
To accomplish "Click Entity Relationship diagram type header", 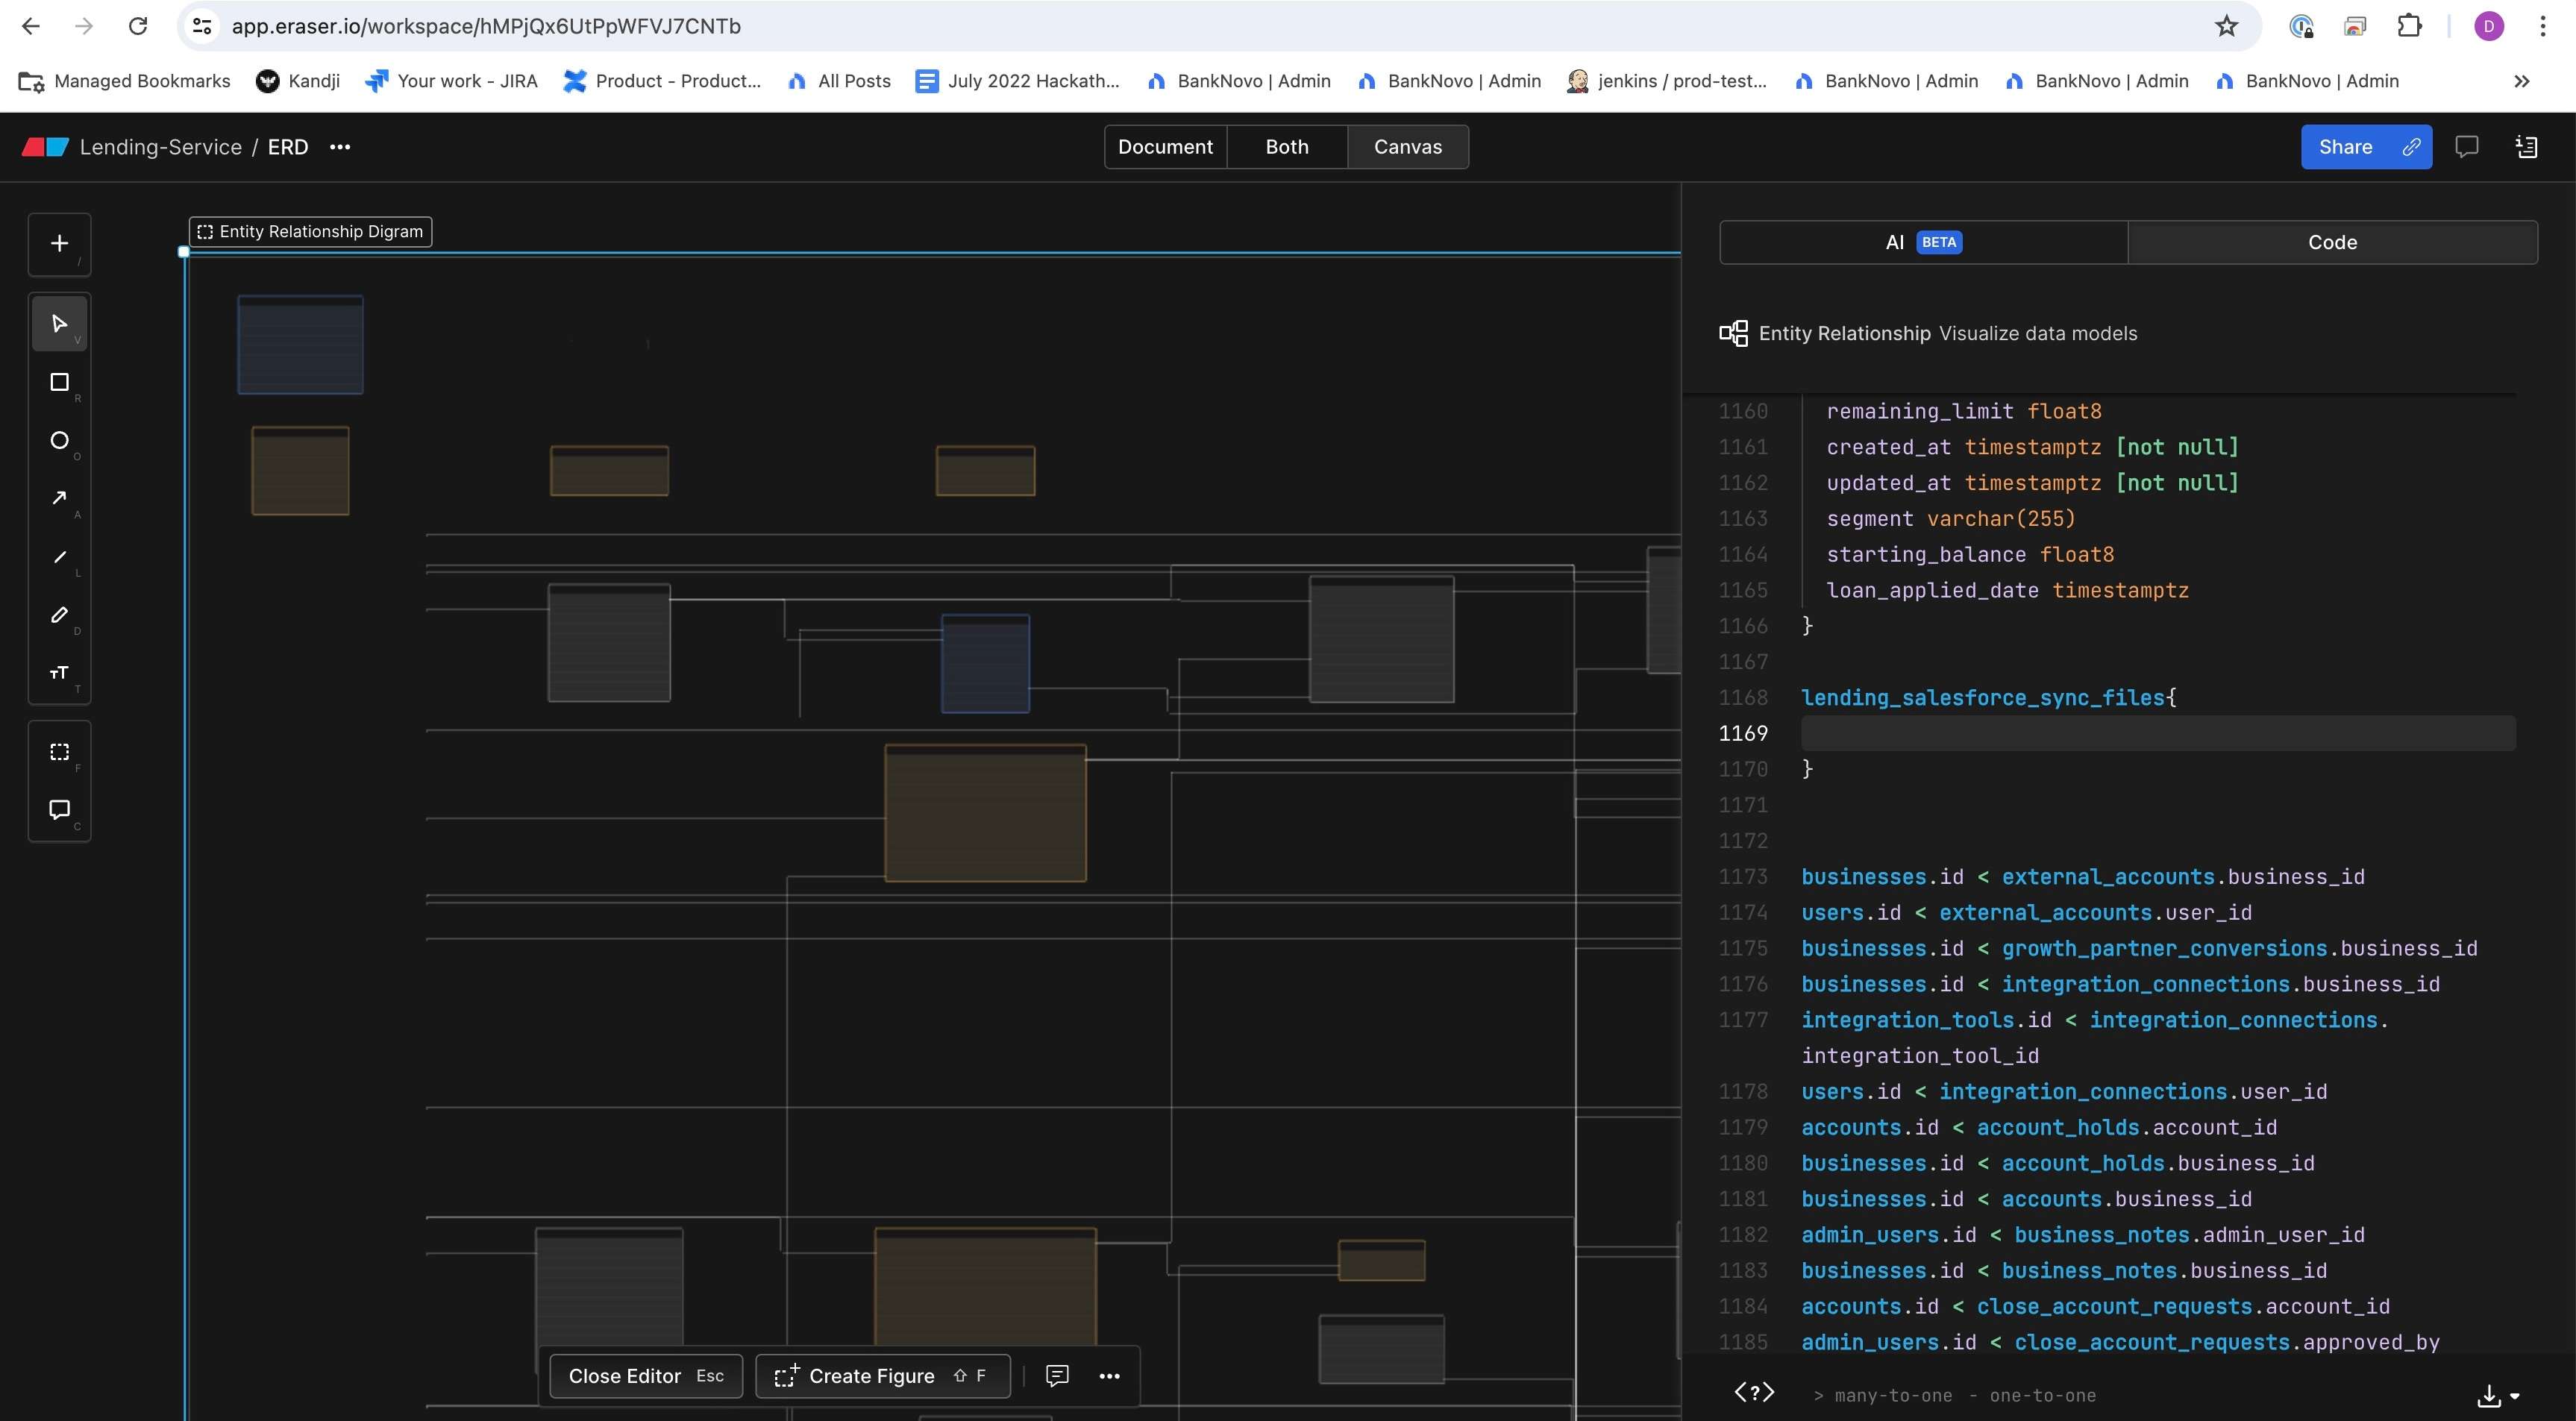I will [1927, 333].
